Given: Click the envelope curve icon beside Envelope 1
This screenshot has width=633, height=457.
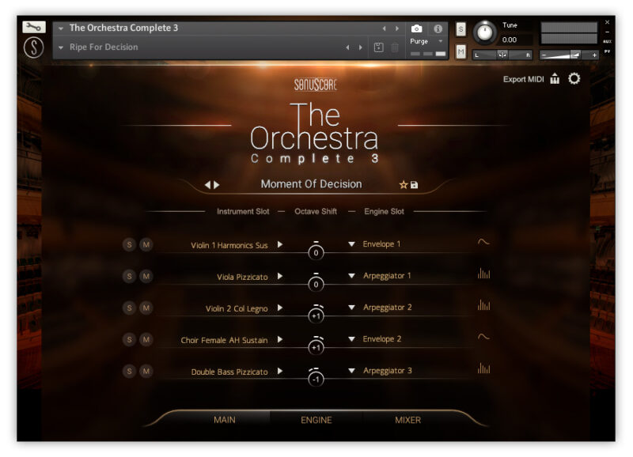Looking at the screenshot, I should coord(483,244).
